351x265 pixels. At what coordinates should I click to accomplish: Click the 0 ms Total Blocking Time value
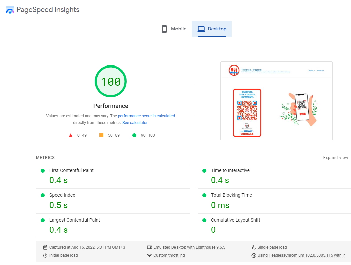tap(220, 205)
